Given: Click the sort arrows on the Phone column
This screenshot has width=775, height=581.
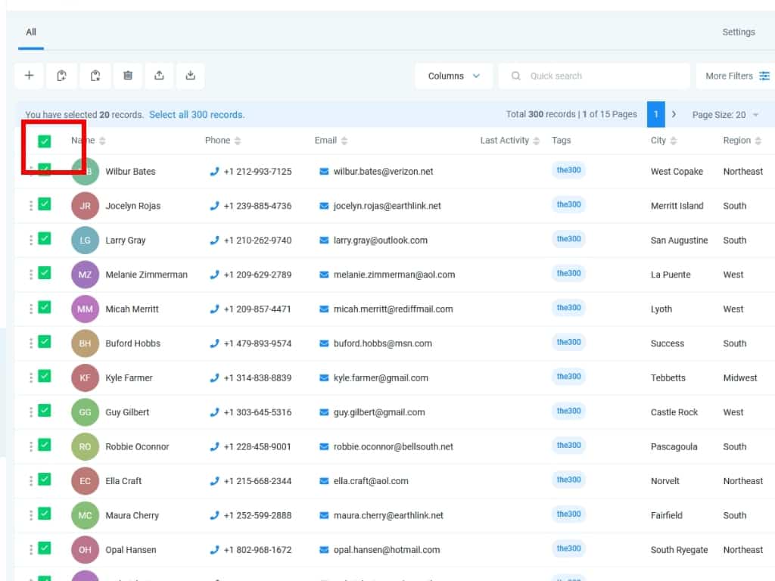Looking at the screenshot, I should click(238, 141).
